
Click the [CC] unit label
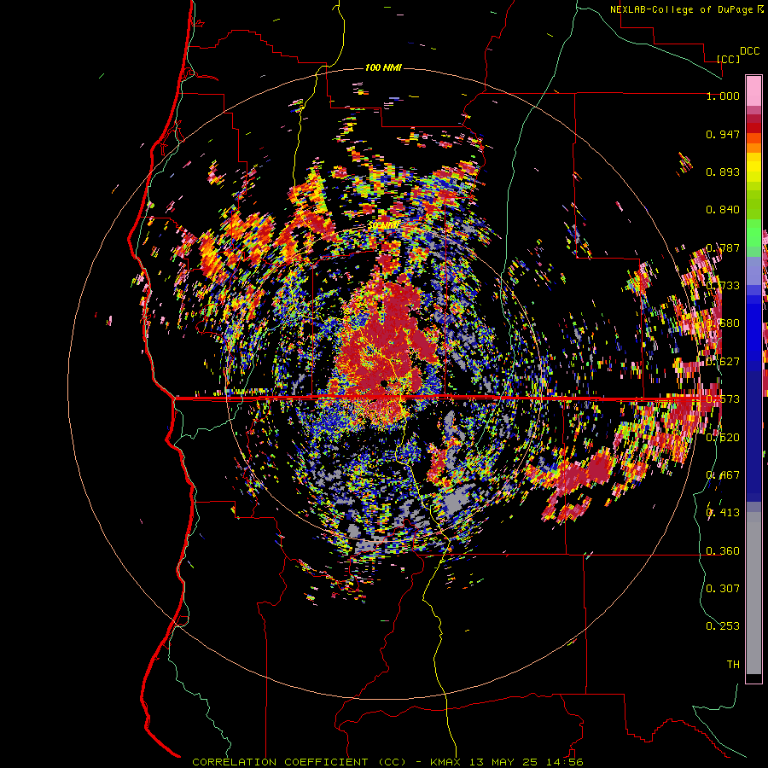pyautogui.click(x=728, y=59)
